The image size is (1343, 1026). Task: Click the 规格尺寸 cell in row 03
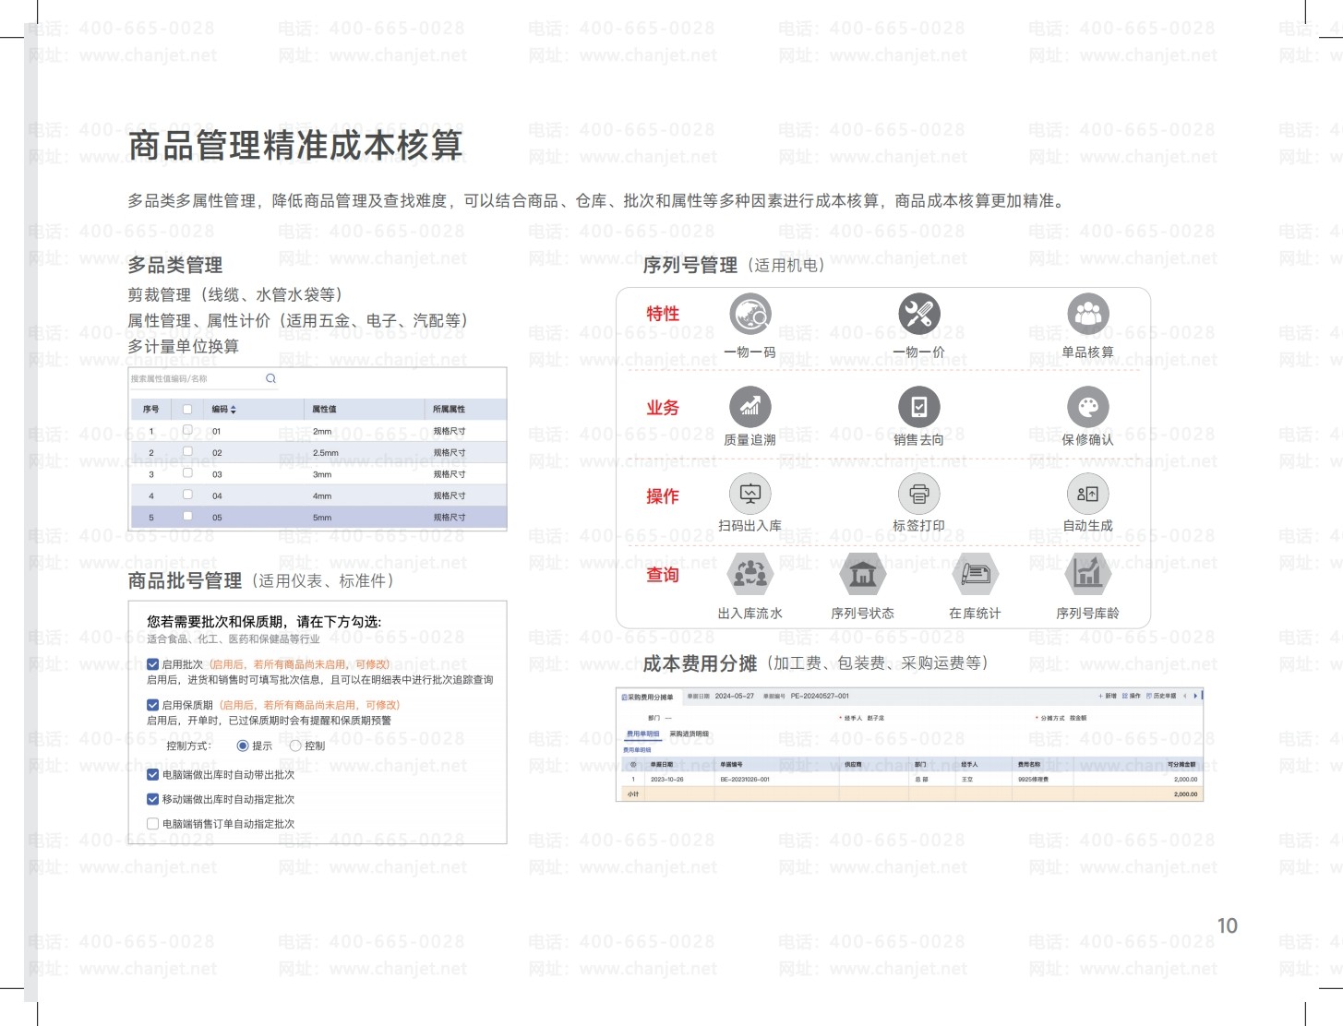[450, 474]
